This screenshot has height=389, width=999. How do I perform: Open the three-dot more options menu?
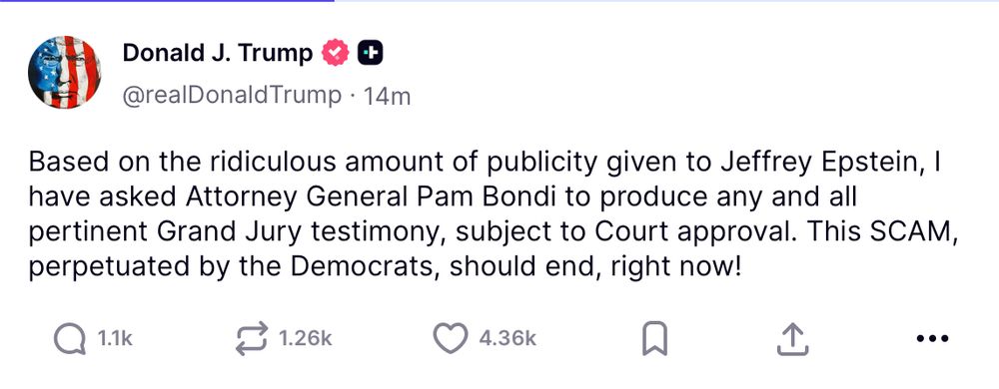click(932, 339)
